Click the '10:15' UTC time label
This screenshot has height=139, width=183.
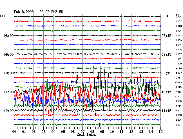coord(166,92)
